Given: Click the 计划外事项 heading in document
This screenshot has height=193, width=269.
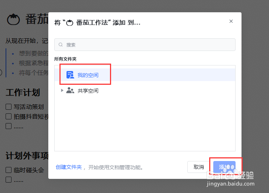Looking at the screenshot, I should tap(27, 156).
